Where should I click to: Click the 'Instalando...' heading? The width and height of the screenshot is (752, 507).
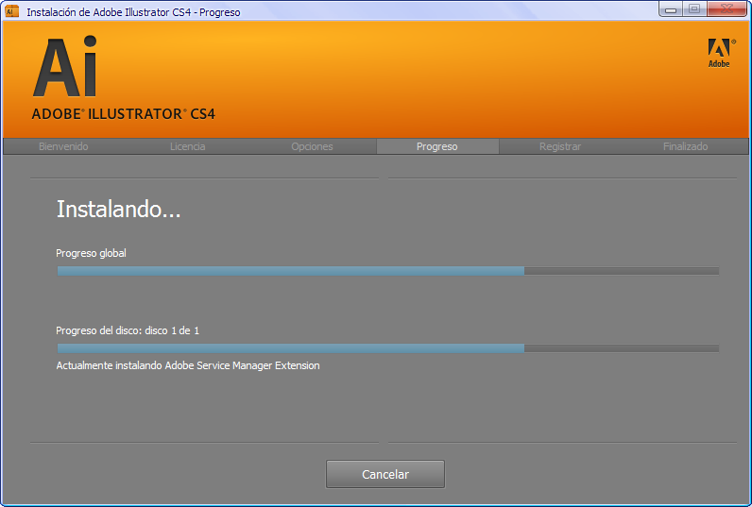pyautogui.click(x=118, y=210)
